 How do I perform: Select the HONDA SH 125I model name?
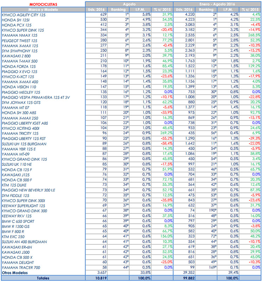pyautogui.click(x=15, y=20)
